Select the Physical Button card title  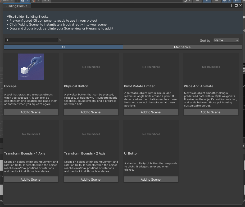tap(76, 86)
